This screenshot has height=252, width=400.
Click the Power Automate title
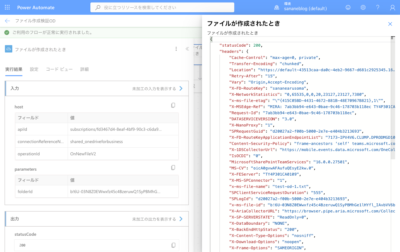(x=36, y=7)
